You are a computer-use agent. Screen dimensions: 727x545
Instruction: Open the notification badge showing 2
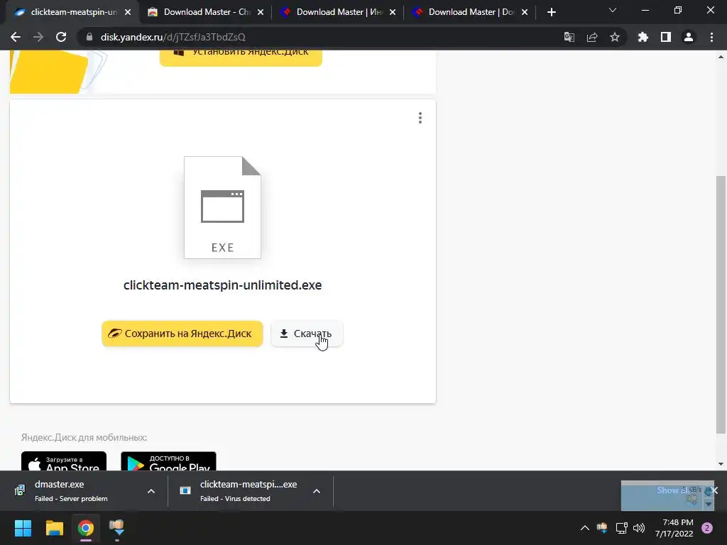pyautogui.click(x=707, y=528)
